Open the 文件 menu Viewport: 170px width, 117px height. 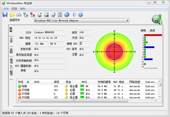pyautogui.click(x=6, y=9)
